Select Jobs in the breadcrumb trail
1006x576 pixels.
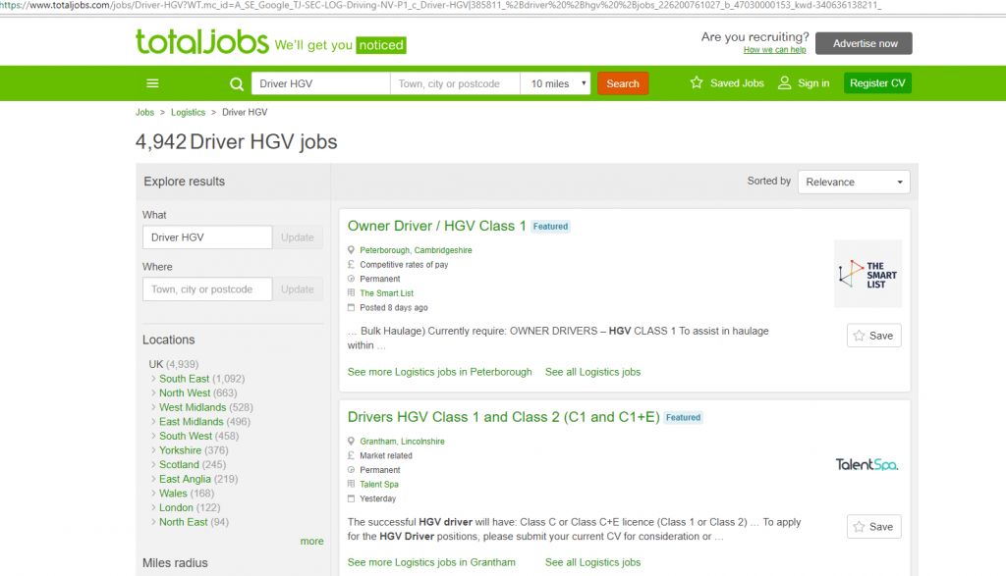click(144, 112)
